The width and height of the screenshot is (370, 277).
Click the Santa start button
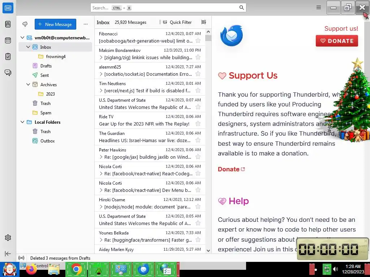click(x=10, y=269)
